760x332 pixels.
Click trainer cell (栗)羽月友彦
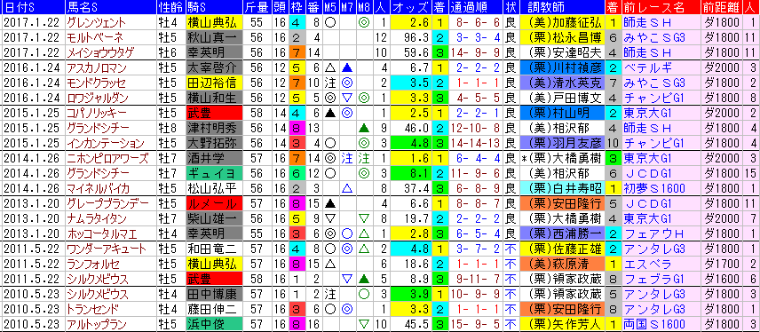(562, 143)
